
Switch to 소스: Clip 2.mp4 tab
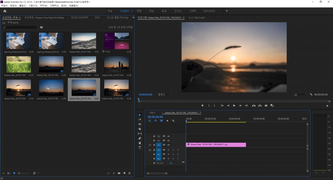click(x=196, y=18)
